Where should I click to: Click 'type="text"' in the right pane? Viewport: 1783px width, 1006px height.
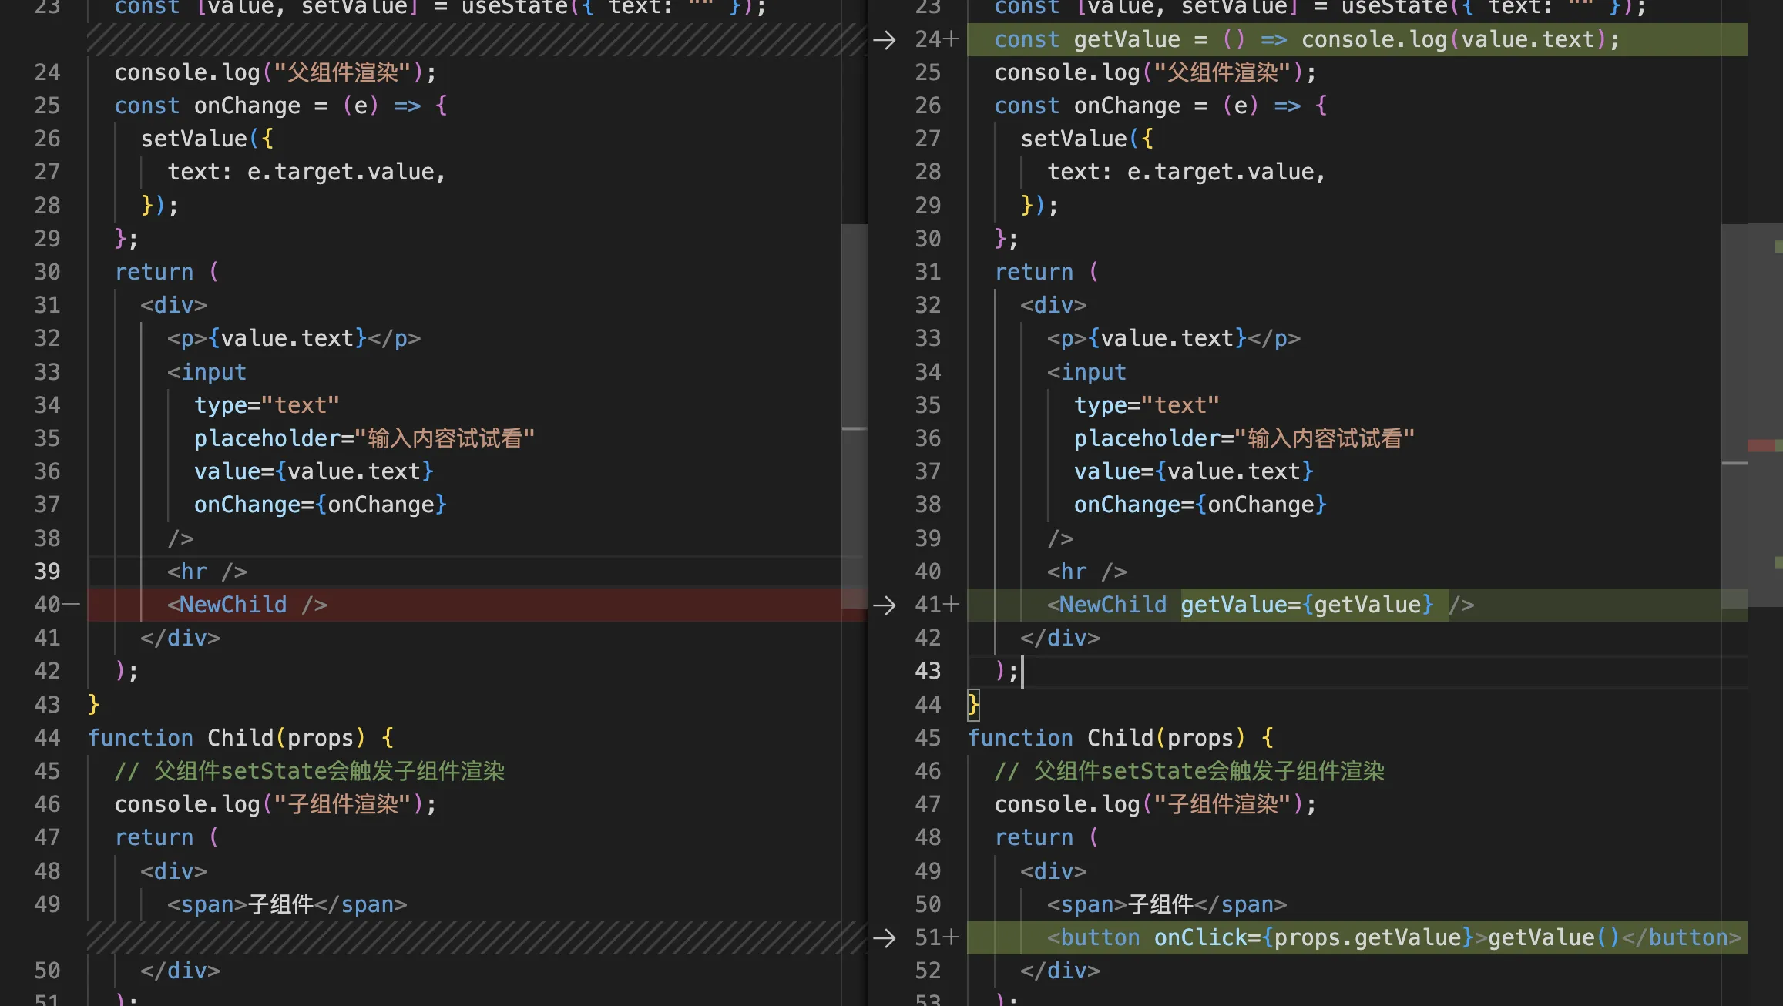point(1147,405)
